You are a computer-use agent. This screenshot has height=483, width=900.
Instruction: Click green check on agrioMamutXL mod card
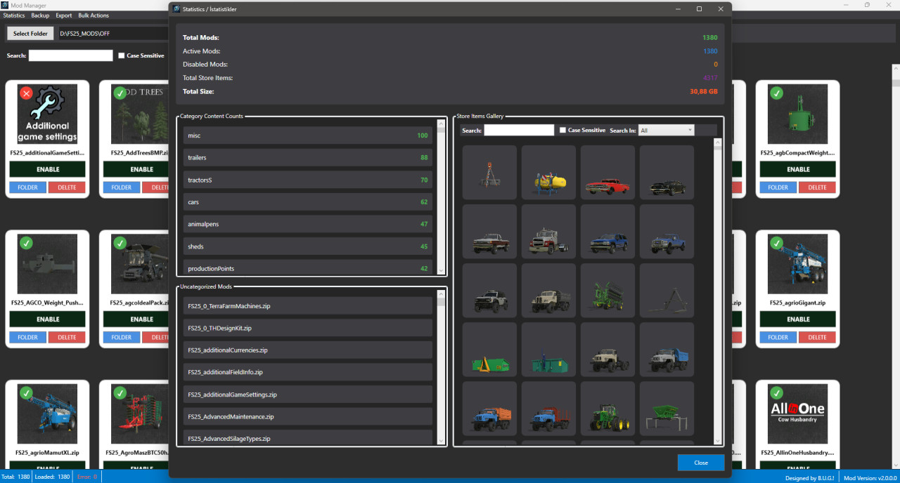tap(26, 392)
